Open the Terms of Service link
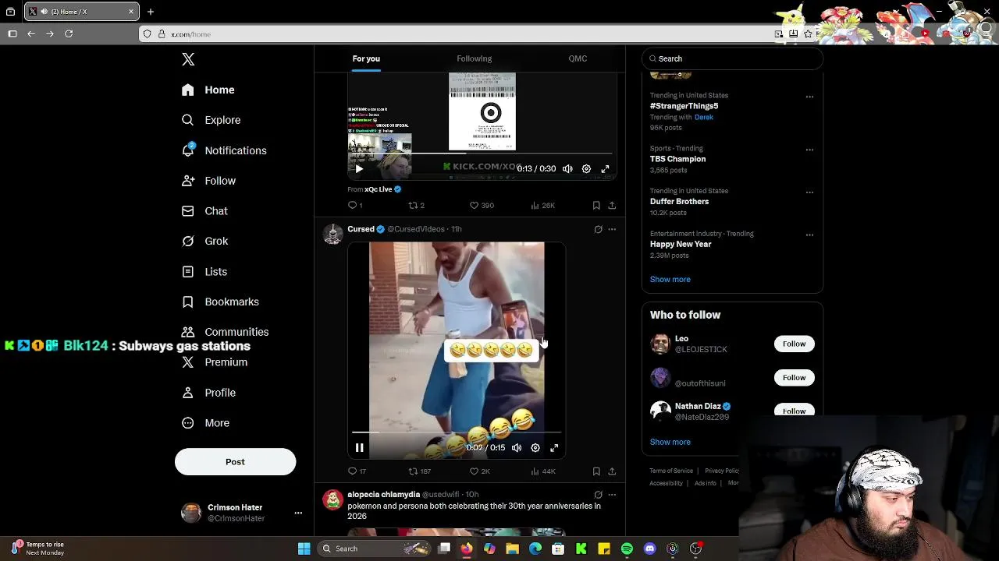Screen dimensions: 999x561 [671, 471]
